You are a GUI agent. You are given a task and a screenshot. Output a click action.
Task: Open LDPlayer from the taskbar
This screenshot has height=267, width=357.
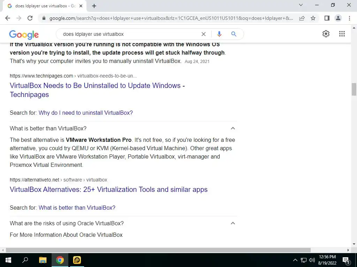pos(77,260)
